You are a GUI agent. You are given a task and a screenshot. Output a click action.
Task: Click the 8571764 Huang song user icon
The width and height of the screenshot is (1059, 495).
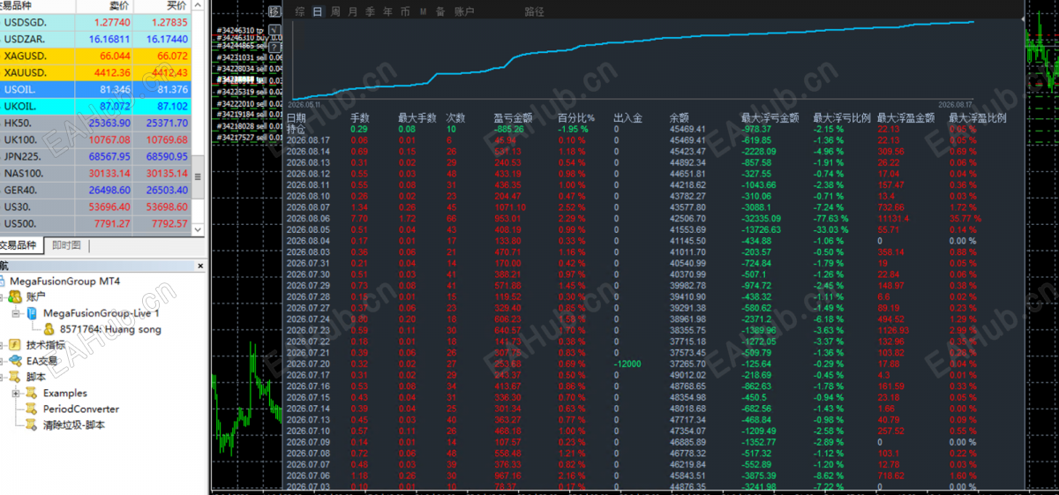pyautogui.click(x=49, y=329)
